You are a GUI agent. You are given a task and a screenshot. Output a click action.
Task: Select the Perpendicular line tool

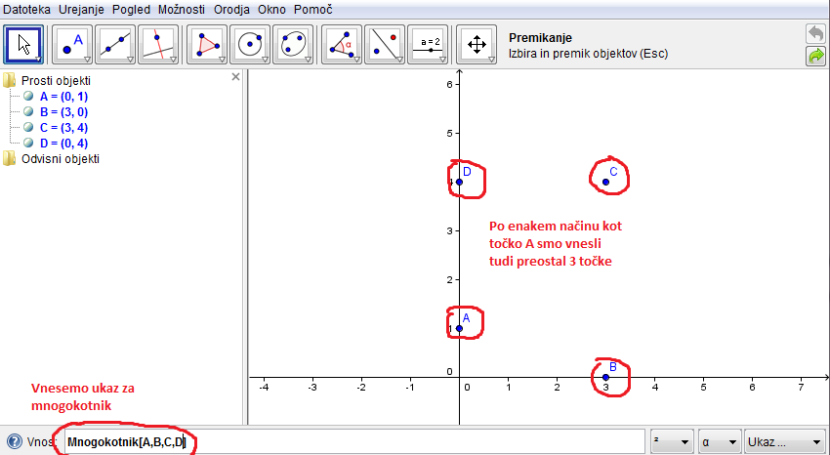pyautogui.click(x=158, y=45)
